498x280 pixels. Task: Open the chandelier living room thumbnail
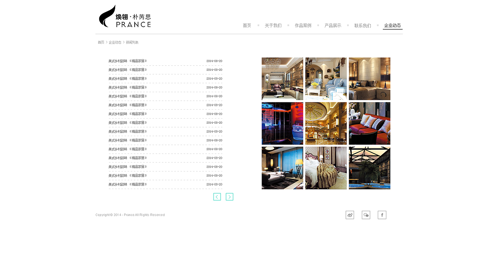pos(282,79)
